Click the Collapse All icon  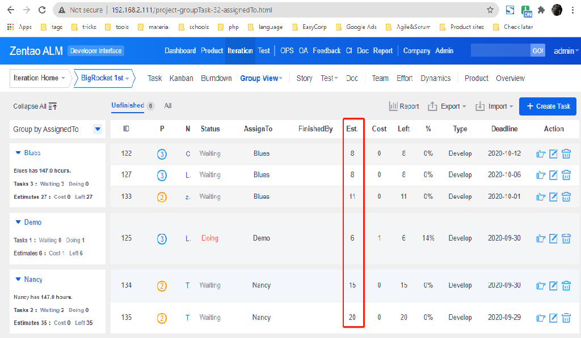(53, 106)
